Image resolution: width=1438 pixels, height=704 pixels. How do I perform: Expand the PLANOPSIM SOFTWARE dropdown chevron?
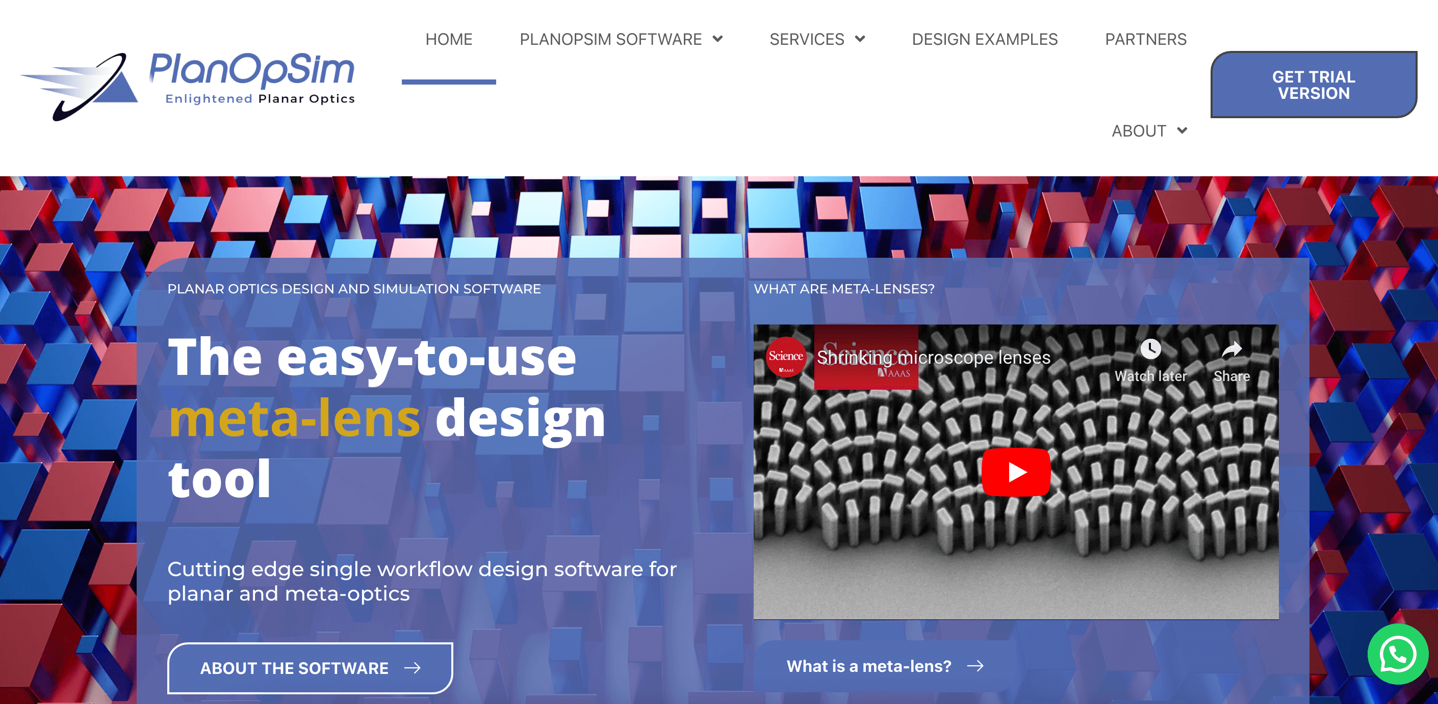coord(717,39)
